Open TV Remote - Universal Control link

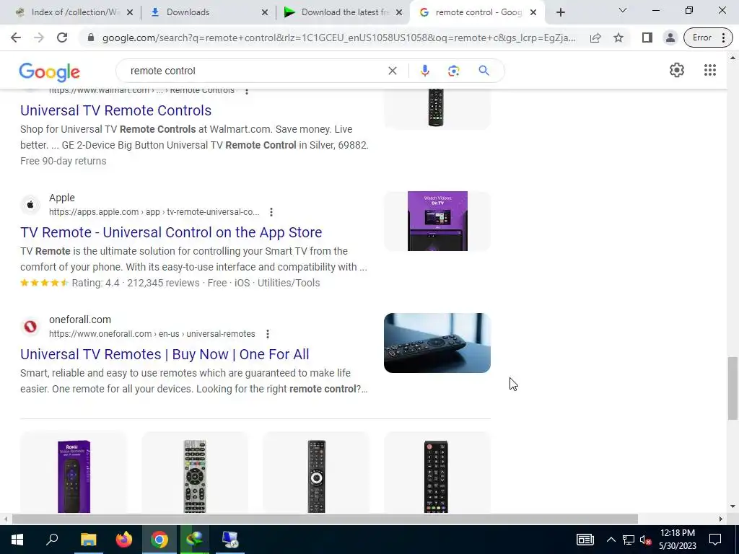click(x=171, y=232)
